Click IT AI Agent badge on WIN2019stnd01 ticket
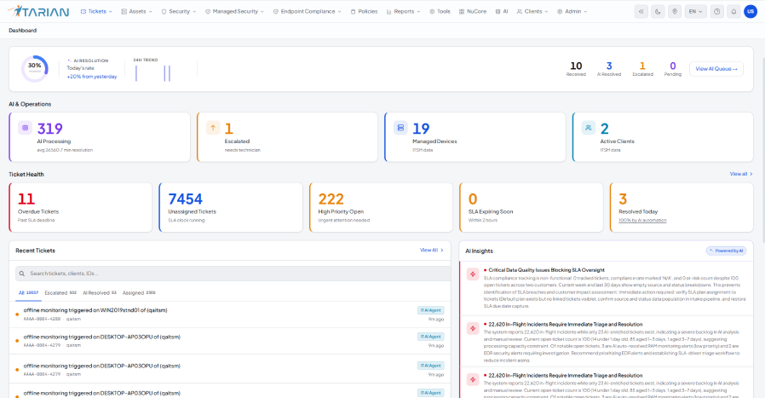The width and height of the screenshot is (765, 398). tap(431, 310)
